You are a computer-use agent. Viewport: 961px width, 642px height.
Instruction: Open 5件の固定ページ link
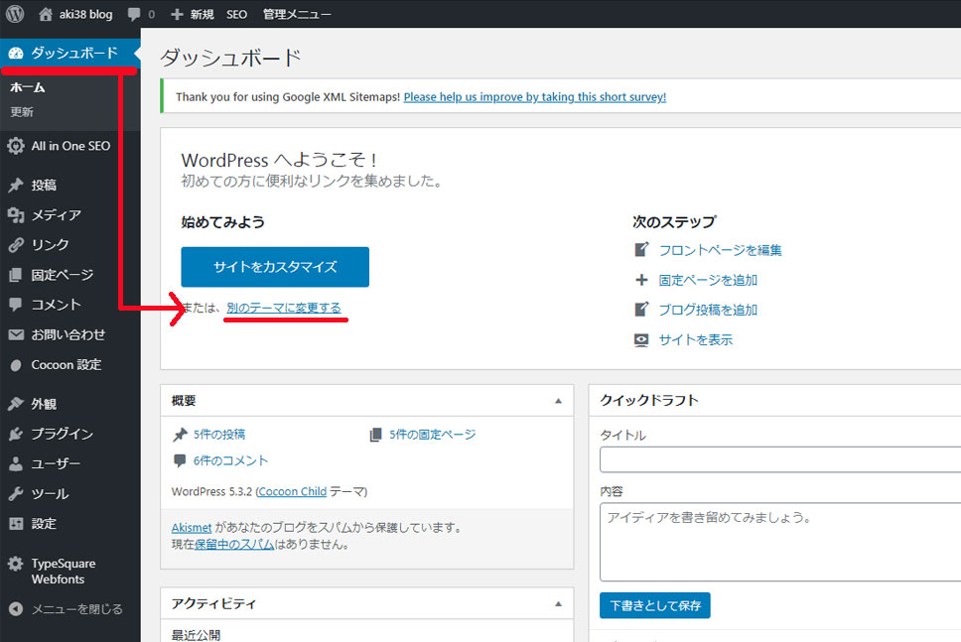[x=433, y=435]
